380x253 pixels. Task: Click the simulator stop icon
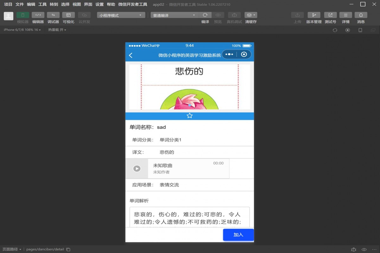click(x=347, y=30)
